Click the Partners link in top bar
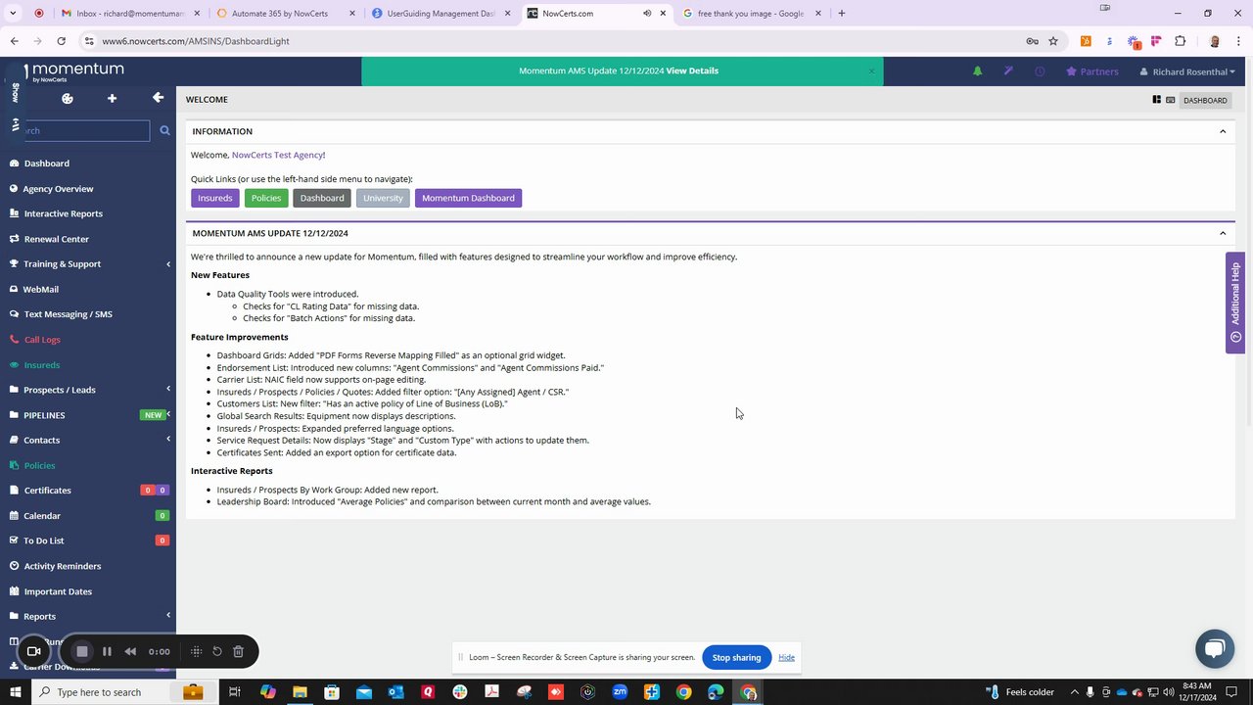 click(1091, 71)
